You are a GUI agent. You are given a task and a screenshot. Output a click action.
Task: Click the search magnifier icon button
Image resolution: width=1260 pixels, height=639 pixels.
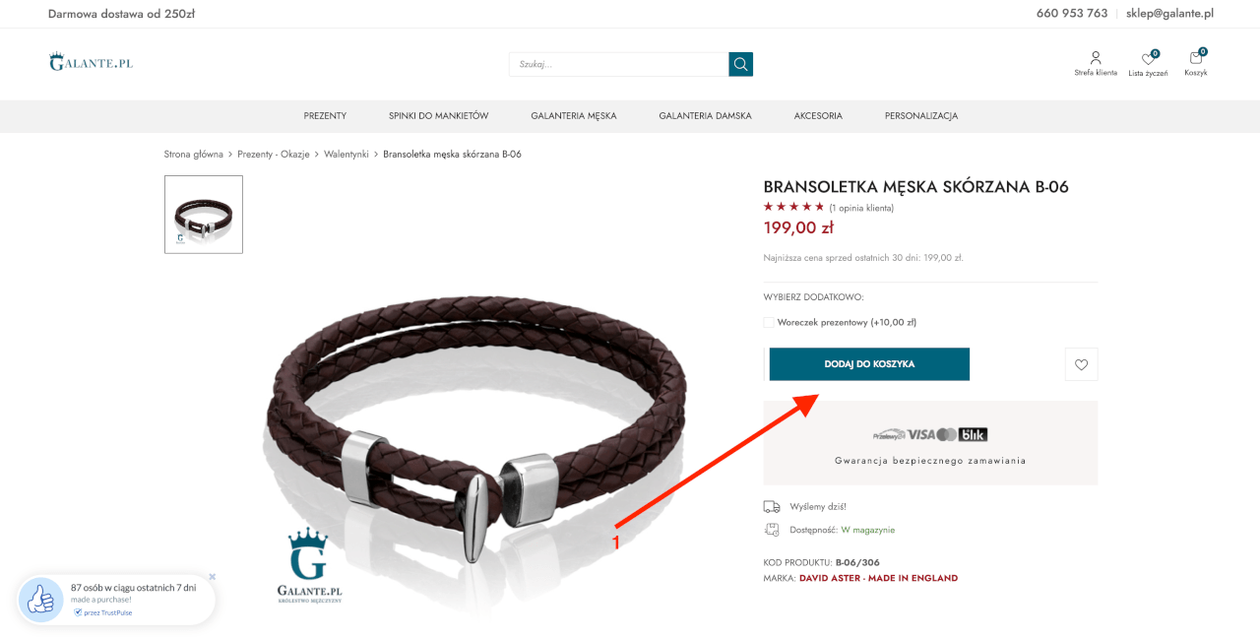(x=740, y=64)
